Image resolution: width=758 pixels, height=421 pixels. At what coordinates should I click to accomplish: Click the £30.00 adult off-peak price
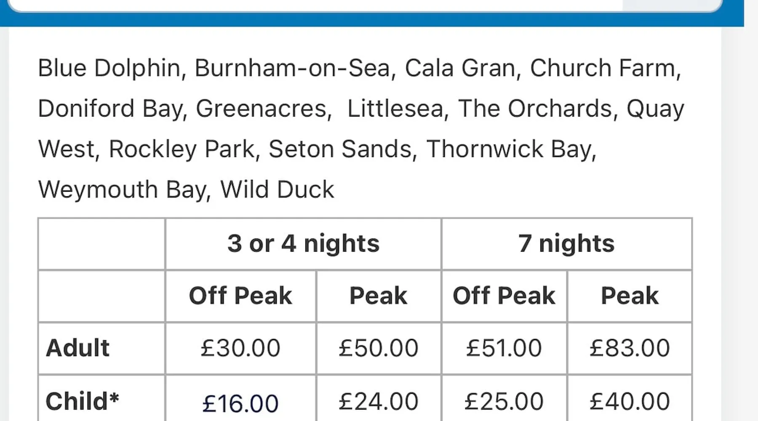pyautogui.click(x=240, y=348)
